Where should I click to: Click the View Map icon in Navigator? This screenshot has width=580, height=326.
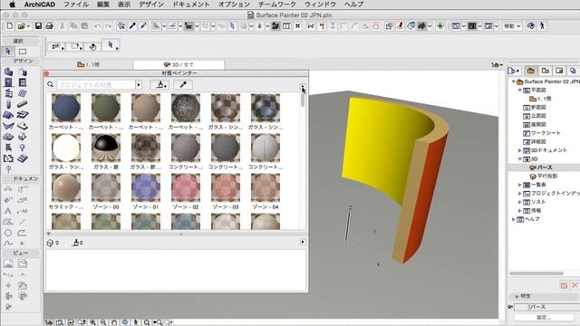click(546, 71)
